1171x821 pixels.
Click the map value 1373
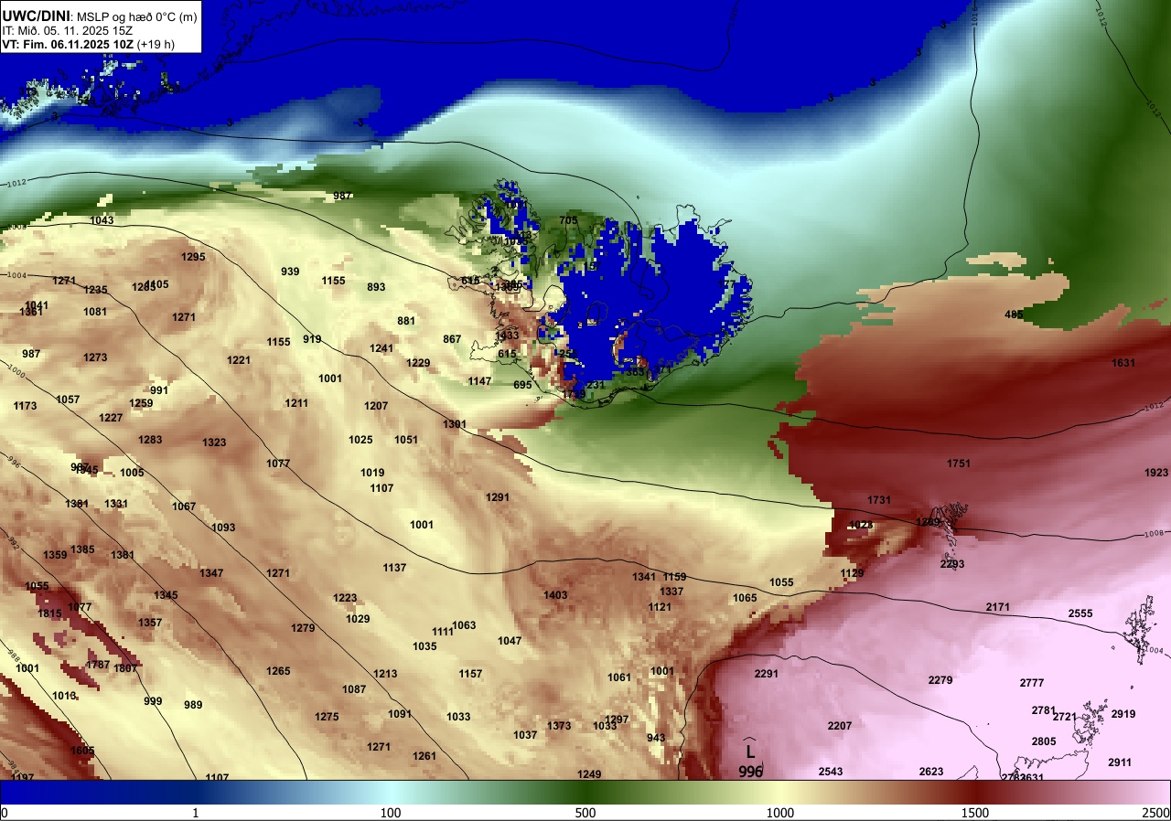[x=559, y=726]
